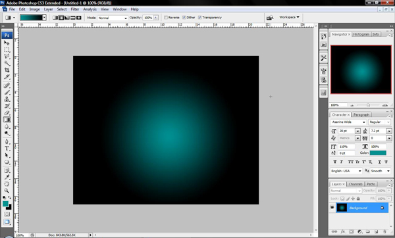Viewport: 395px width, 238px height.
Task: Set the foreground color swatch
Action: [5, 204]
